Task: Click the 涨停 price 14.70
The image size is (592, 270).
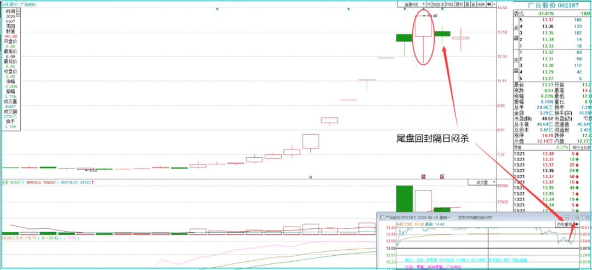Action: click(548, 135)
